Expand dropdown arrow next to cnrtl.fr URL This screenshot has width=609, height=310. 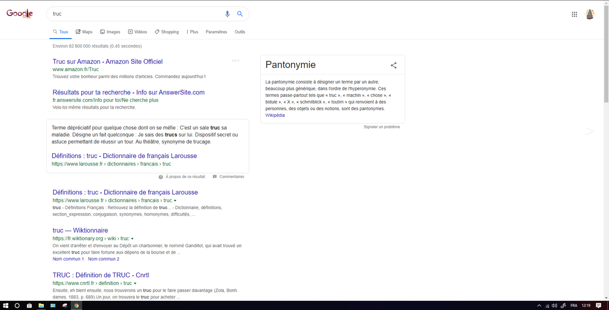point(135,284)
